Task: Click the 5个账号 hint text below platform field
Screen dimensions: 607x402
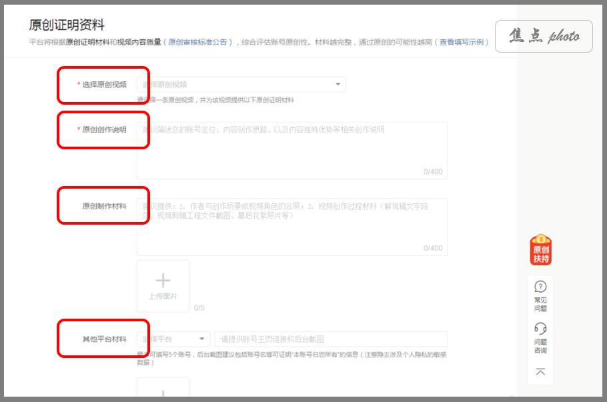Action: click(x=292, y=358)
